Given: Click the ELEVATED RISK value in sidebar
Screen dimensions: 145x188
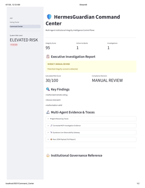Looking at the screenshot, I should 24,40.
